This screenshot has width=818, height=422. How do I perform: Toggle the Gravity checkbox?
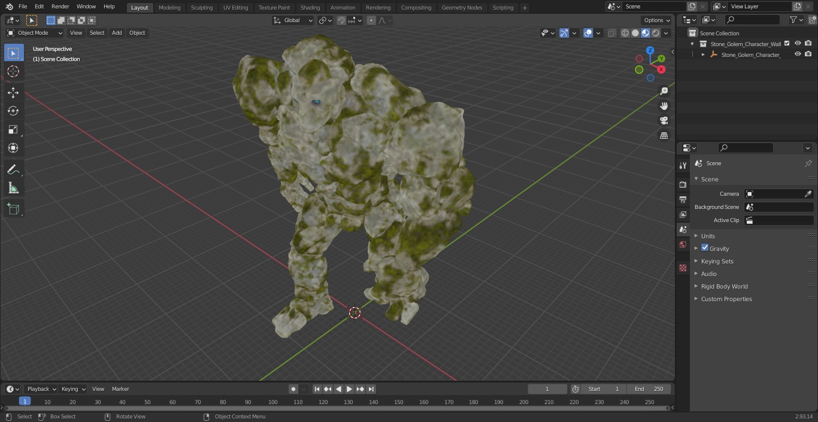pyautogui.click(x=705, y=248)
